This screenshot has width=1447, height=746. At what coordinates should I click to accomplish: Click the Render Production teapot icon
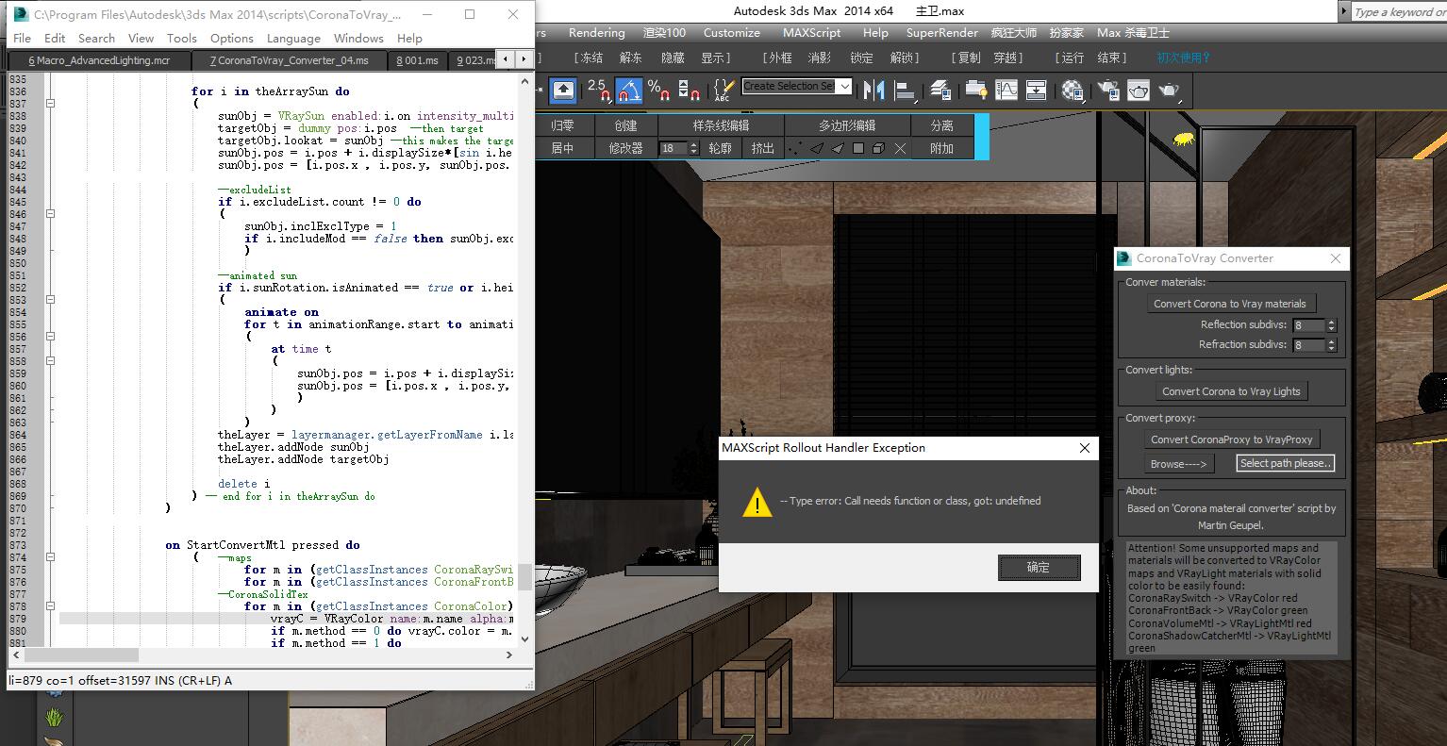1170,91
